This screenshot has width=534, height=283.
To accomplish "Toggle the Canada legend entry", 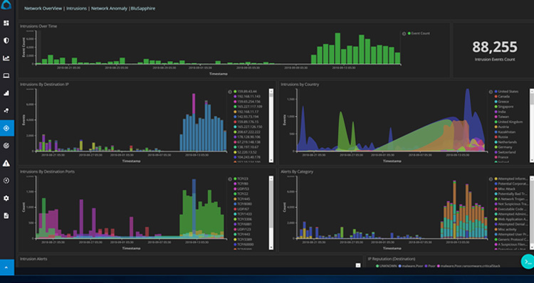I will [502, 97].
